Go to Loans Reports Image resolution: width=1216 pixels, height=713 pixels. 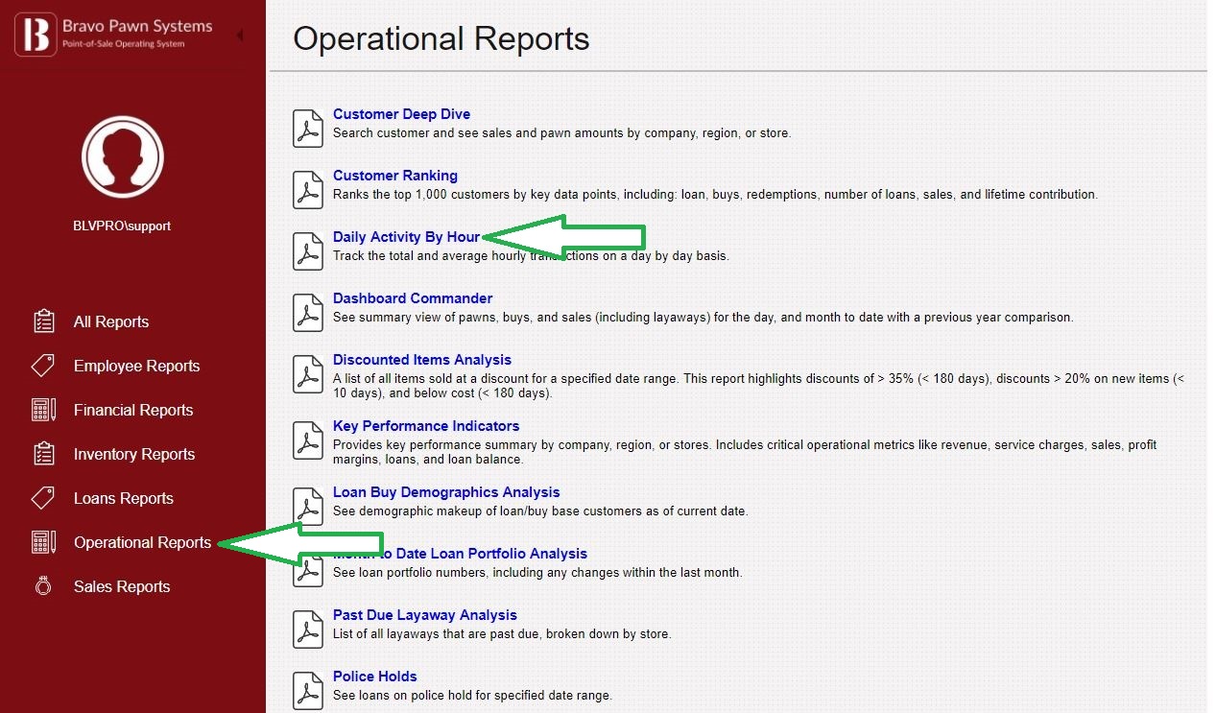(x=124, y=498)
